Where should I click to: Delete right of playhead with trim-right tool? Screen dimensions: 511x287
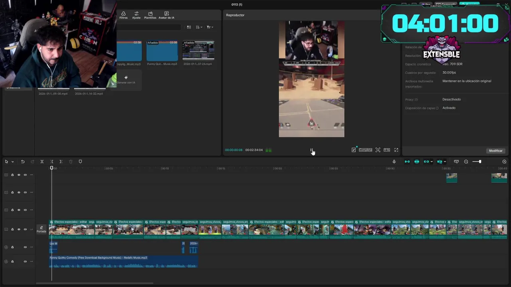click(61, 161)
